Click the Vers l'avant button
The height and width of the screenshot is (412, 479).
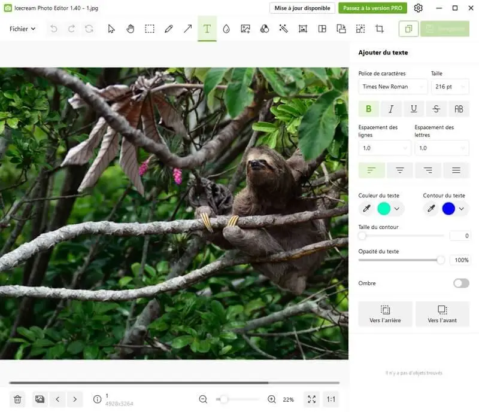442,314
